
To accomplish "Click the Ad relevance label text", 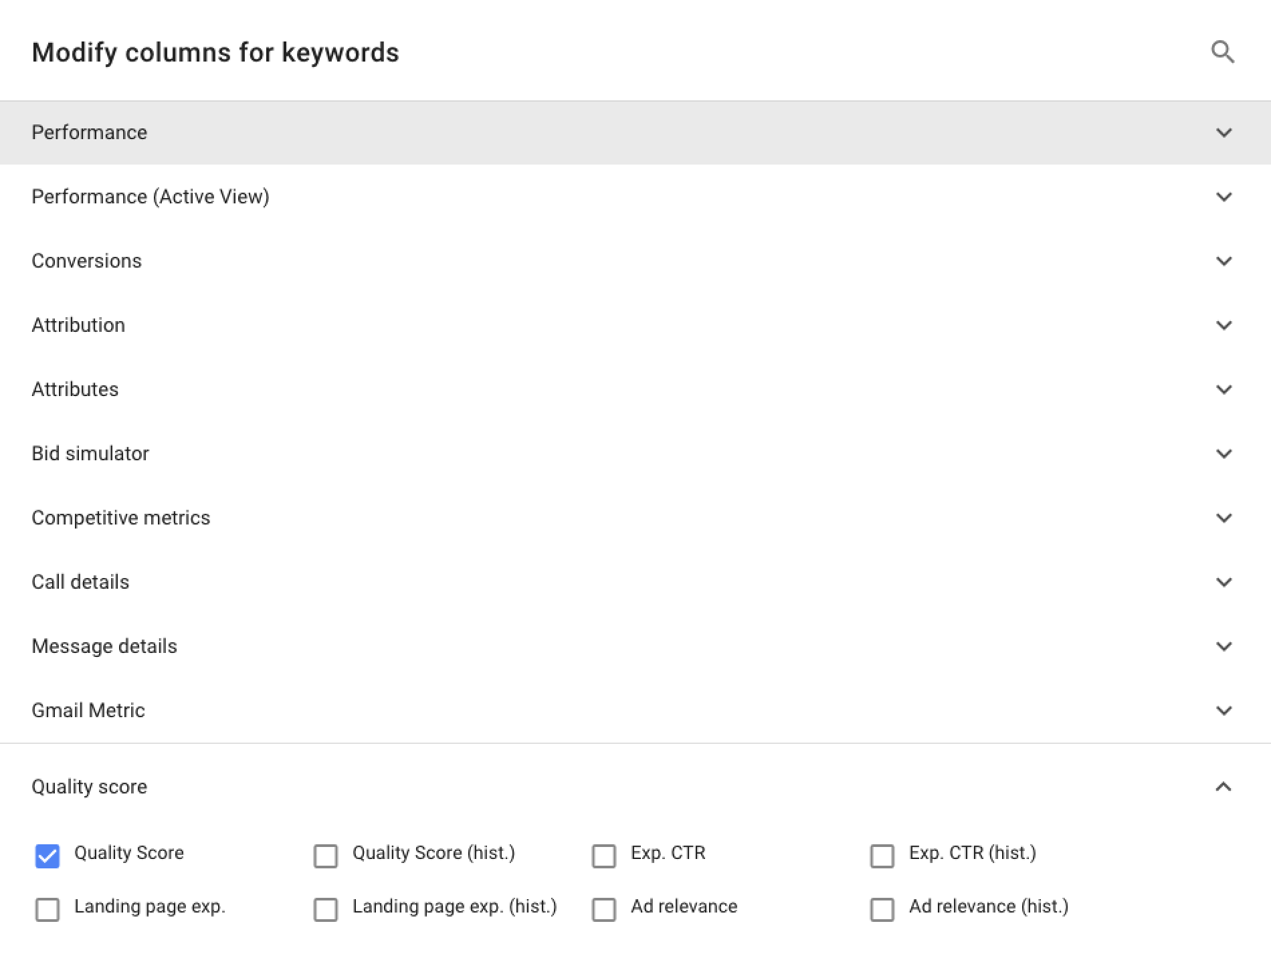I will [x=684, y=906].
